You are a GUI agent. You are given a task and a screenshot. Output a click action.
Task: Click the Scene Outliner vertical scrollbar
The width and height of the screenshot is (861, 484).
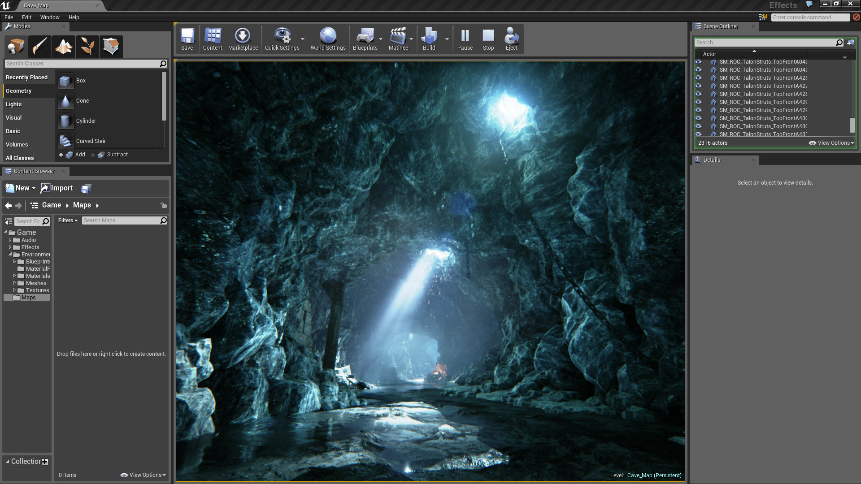pos(852,125)
